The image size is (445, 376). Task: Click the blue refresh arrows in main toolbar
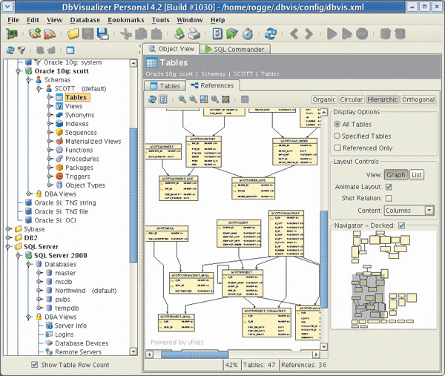[271, 34]
